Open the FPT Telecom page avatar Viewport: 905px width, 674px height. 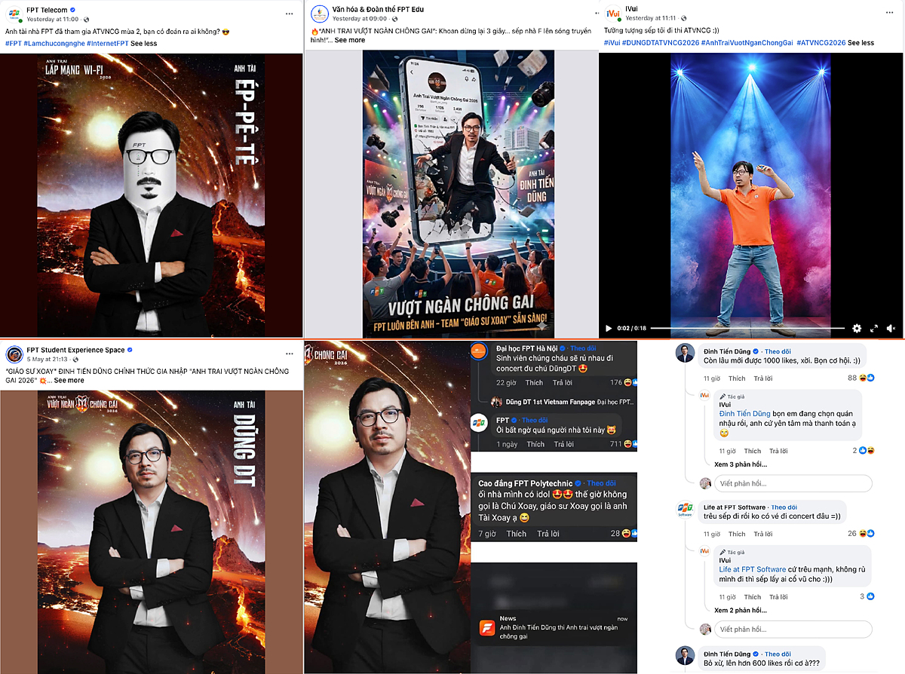tap(14, 14)
